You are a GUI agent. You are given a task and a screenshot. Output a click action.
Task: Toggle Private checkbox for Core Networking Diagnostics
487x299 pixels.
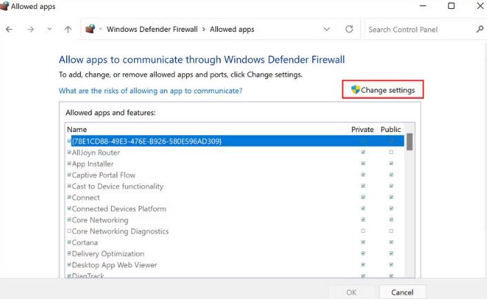click(x=363, y=231)
